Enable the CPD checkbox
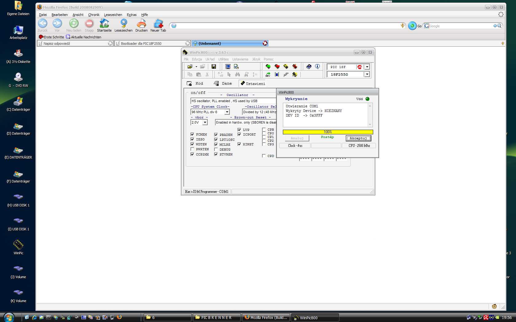 [264, 156]
